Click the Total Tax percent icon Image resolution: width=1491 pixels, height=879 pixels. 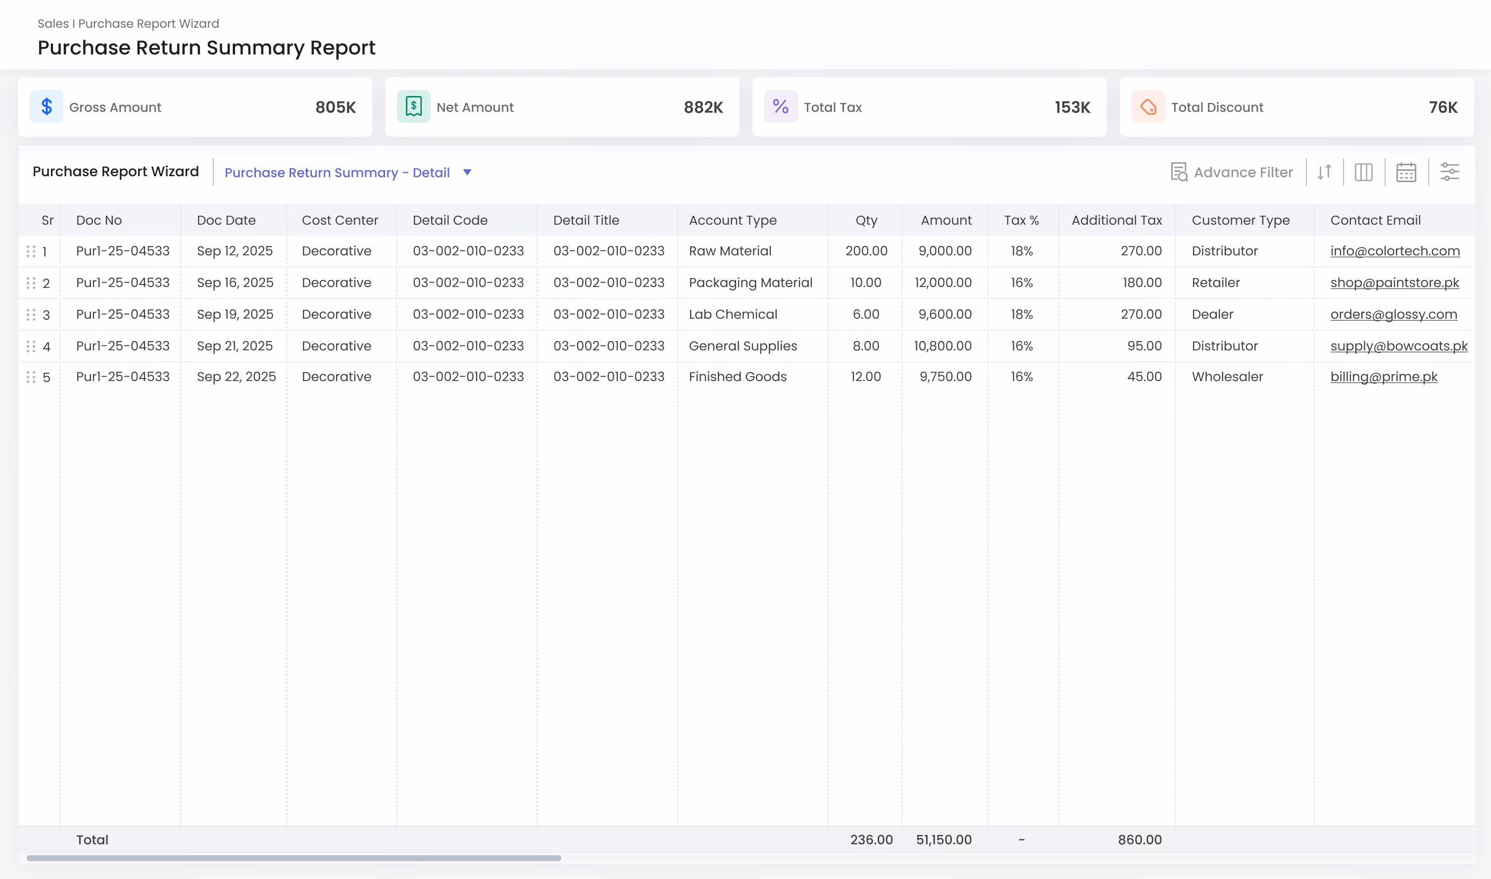coord(781,107)
